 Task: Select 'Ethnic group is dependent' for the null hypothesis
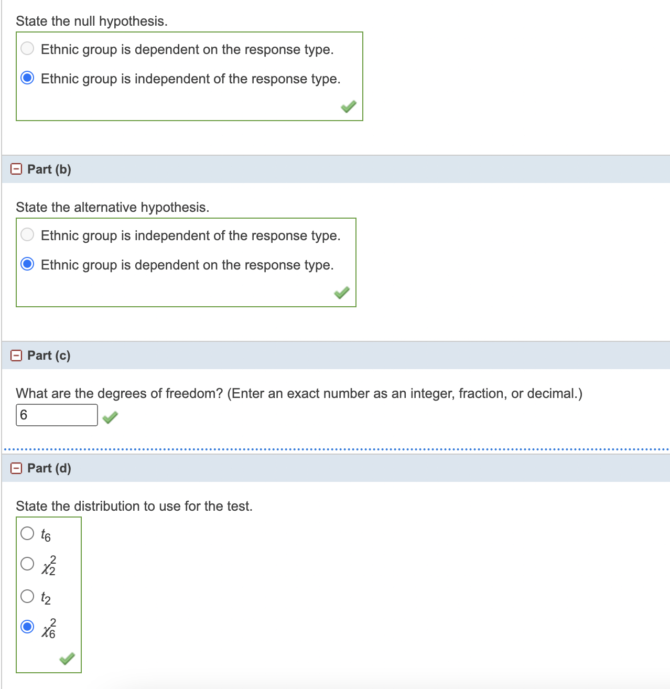(27, 48)
